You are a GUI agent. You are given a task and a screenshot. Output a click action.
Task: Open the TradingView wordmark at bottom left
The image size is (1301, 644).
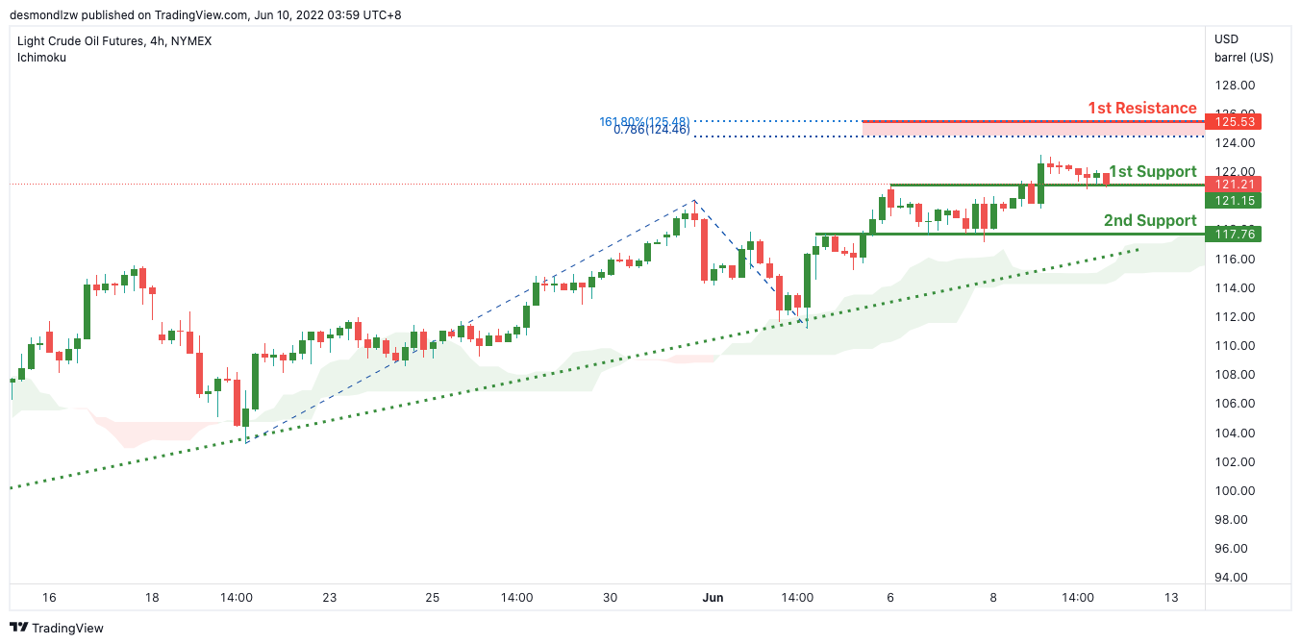tap(67, 629)
